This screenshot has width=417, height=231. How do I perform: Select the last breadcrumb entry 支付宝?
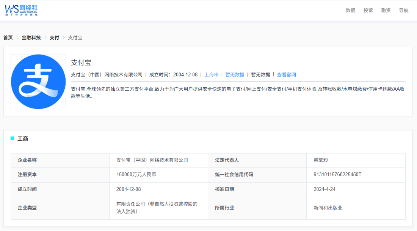(75, 38)
